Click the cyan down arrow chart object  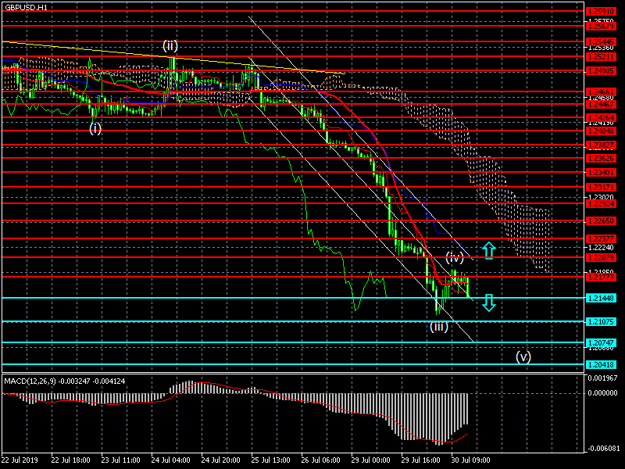pos(489,303)
